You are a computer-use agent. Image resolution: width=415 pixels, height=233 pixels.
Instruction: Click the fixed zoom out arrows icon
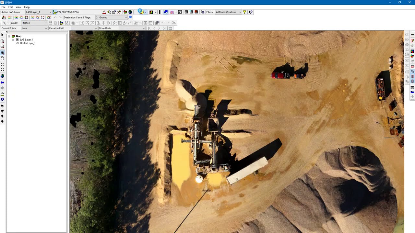click(x=2, y=70)
